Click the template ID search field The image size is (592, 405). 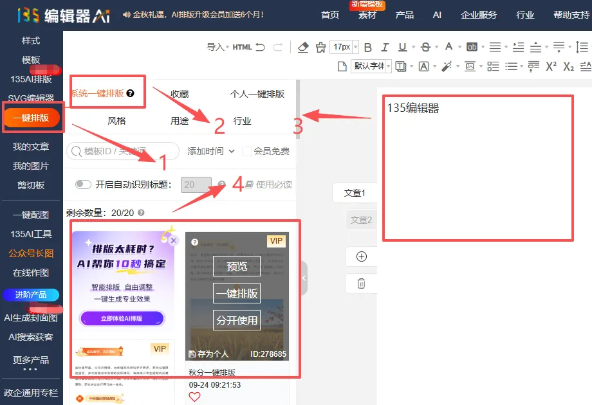click(x=123, y=151)
